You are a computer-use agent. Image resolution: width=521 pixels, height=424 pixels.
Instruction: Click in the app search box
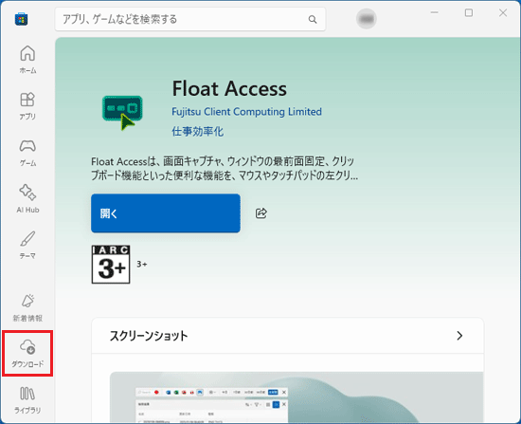[190, 19]
